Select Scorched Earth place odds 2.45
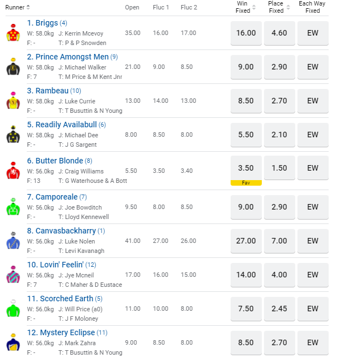This screenshot has width=337, height=358. [x=279, y=309]
